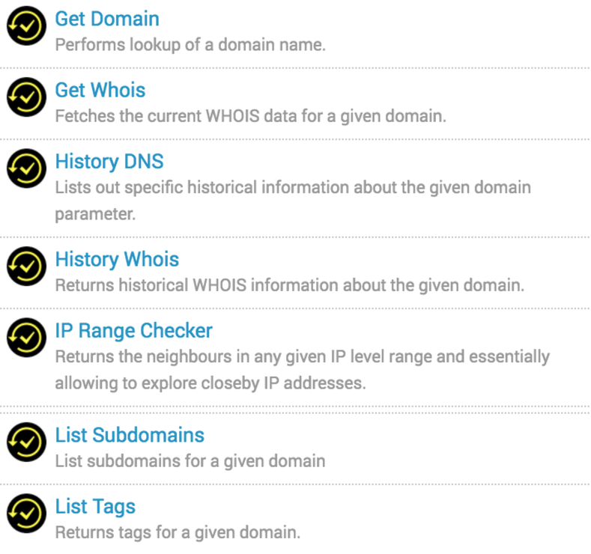The height and width of the screenshot is (554, 591).
Task: Click 'Returns tags for a given domain.' text
Action: (x=178, y=532)
